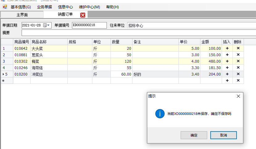Click the 数量 column header
This screenshot has width=256, height=149.
(121, 42)
